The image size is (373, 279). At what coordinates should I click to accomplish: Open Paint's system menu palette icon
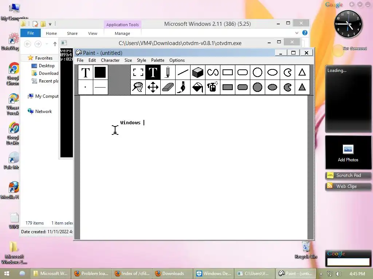coord(79,53)
